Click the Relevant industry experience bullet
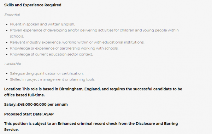This screenshot has height=134, width=212. [77, 42]
